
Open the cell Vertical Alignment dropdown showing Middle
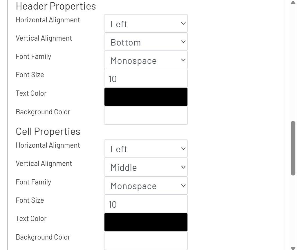[x=146, y=167]
